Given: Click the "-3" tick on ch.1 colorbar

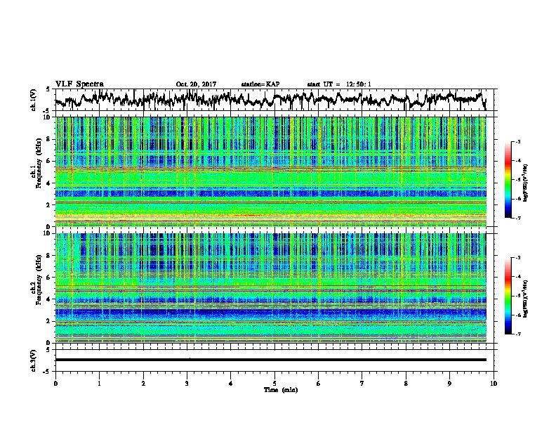Looking at the screenshot, I should click(x=517, y=142).
